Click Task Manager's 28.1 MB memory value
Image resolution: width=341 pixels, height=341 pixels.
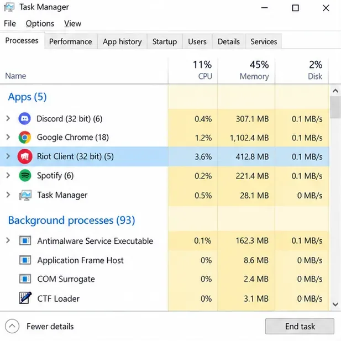pos(254,196)
